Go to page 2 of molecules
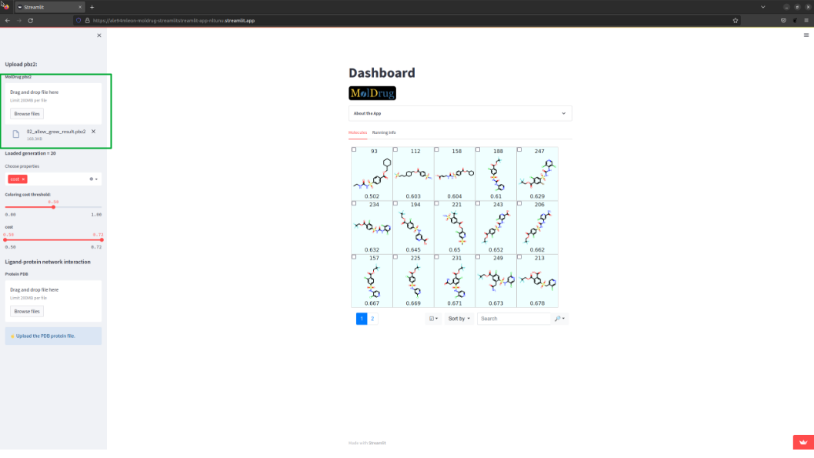 [372, 319]
